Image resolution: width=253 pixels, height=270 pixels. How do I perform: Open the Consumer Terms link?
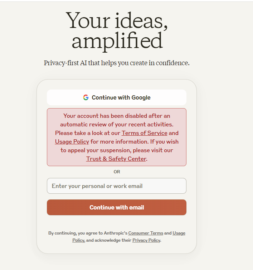tap(146, 233)
